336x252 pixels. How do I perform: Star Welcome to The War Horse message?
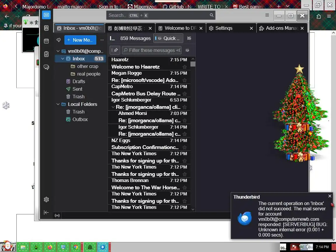click(185, 188)
